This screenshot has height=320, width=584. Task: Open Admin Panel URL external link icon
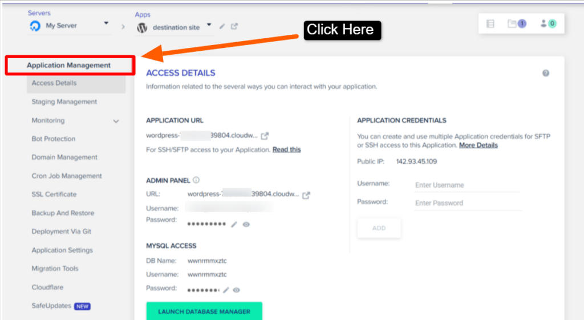[x=306, y=195]
